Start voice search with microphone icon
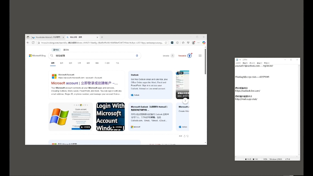 [137, 56]
